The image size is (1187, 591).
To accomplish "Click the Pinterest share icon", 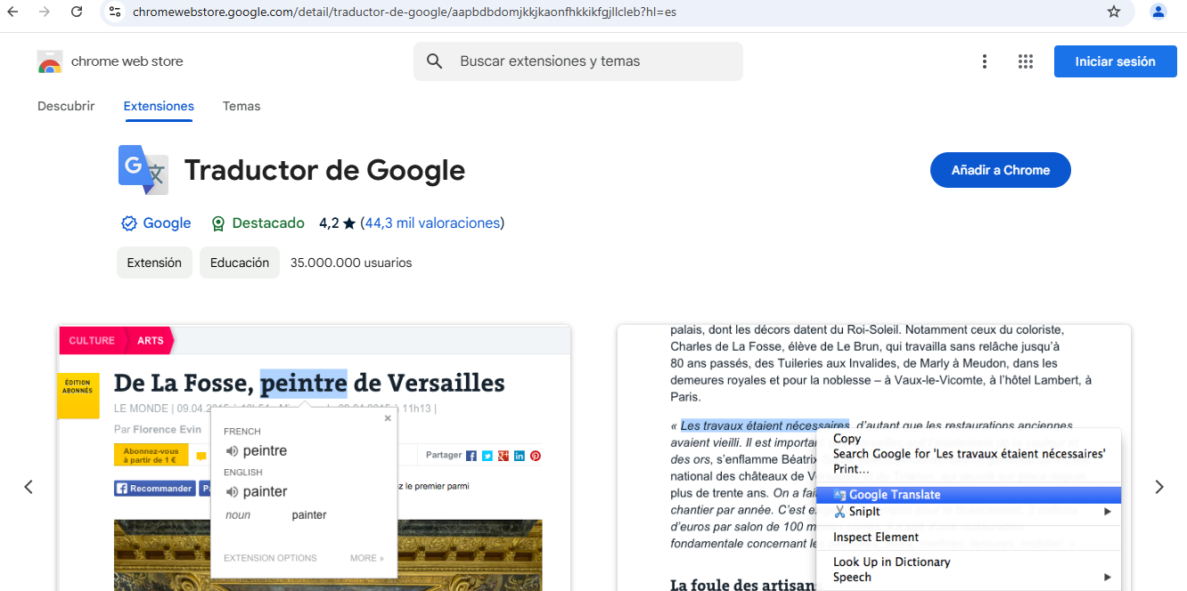I will pyautogui.click(x=535, y=455).
